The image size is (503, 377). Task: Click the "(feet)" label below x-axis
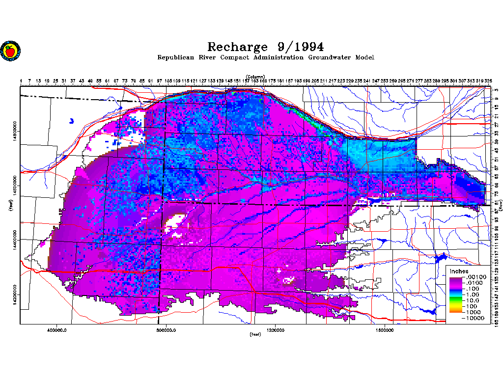click(255, 335)
